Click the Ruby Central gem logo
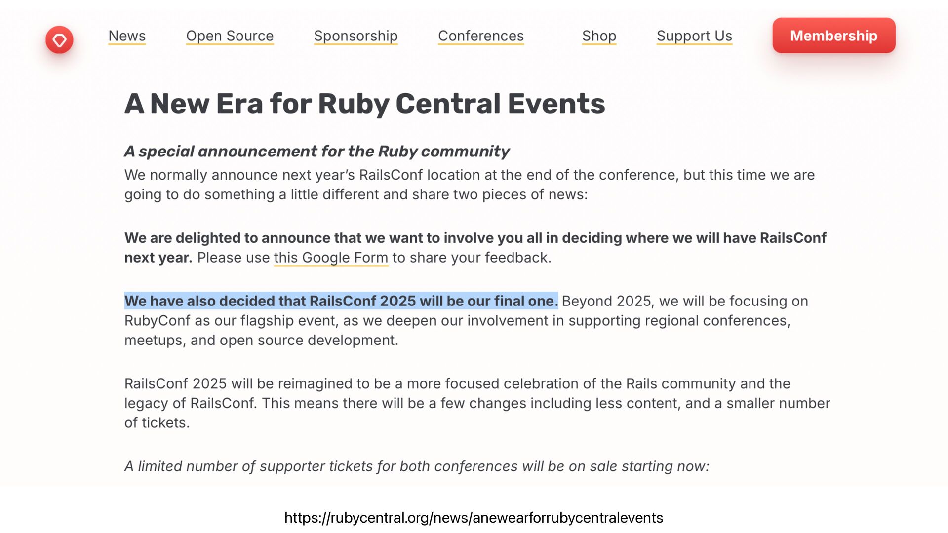The width and height of the screenshot is (948, 533). click(x=59, y=40)
